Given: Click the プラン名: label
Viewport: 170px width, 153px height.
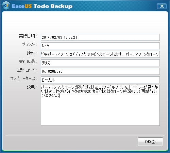Looking at the screenshot, I should [x=30, y=45].
